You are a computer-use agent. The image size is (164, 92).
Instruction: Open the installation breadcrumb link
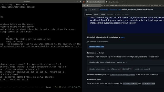pyautogui.click(x=113, y=10)
